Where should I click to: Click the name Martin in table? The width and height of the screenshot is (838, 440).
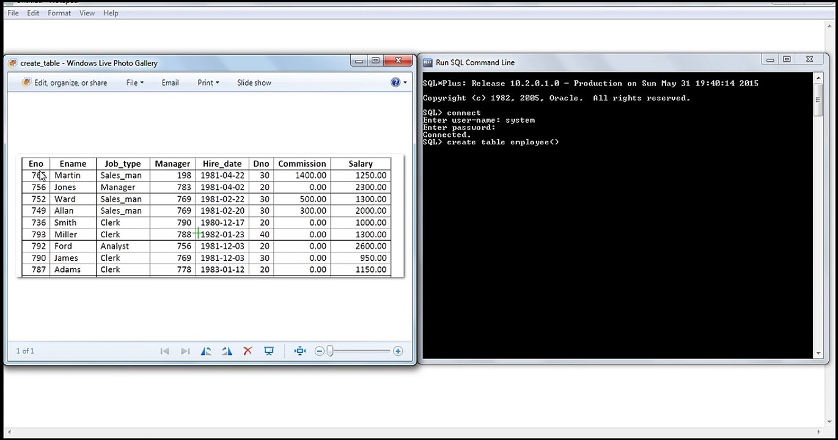pyautogui.click(x=67, y=175)
